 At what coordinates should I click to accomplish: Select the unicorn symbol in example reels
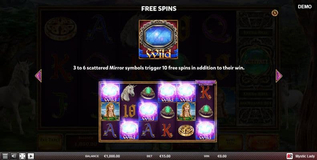coord(129,93)
